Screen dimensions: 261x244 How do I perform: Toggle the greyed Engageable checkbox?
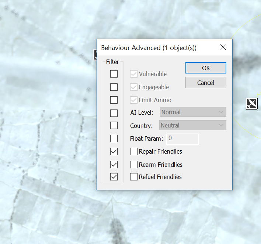[x=134, y=87]
